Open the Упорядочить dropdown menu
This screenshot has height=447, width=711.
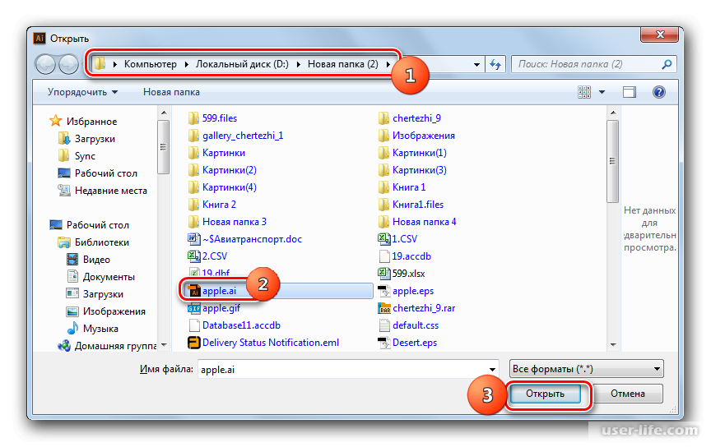click(x=82, y=92)
